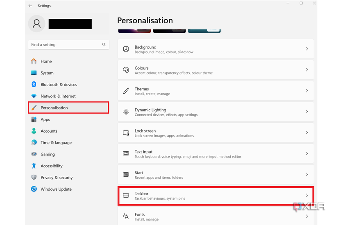The width and height of the screenshot is (338, 225).
Task: Open the Accounts section
Action: pos(49,131)
